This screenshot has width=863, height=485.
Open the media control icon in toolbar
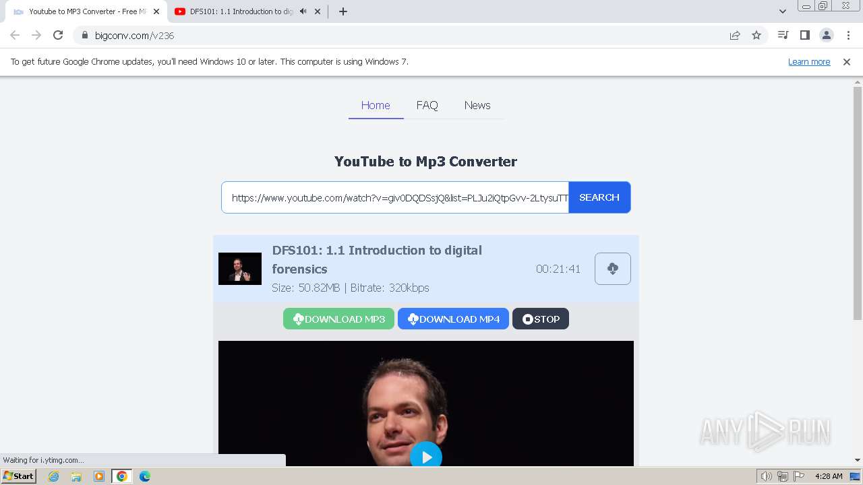pyautogui.click(x=783, y=36)
